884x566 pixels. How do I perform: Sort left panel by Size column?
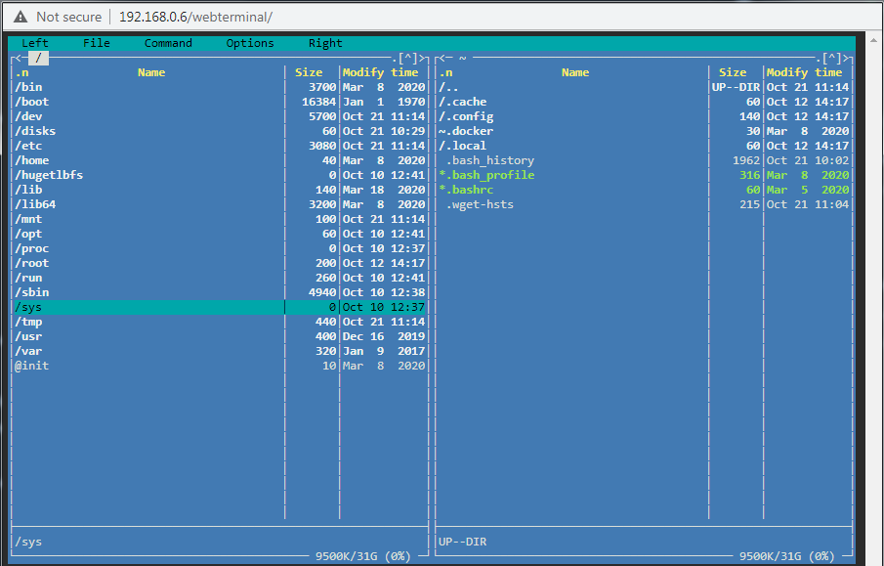(309, 72)
